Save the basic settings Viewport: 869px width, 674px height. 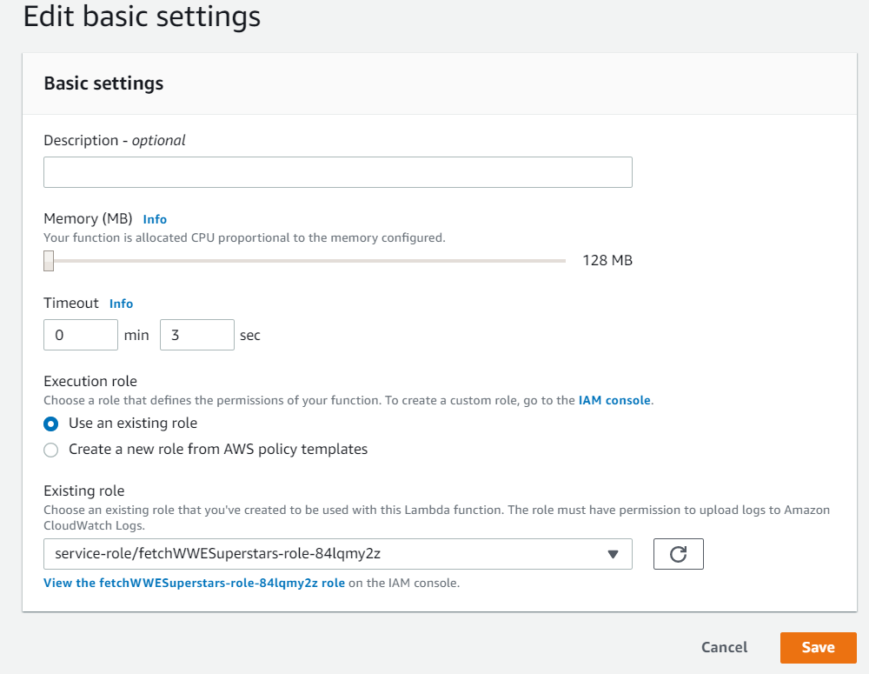point(818,647)
